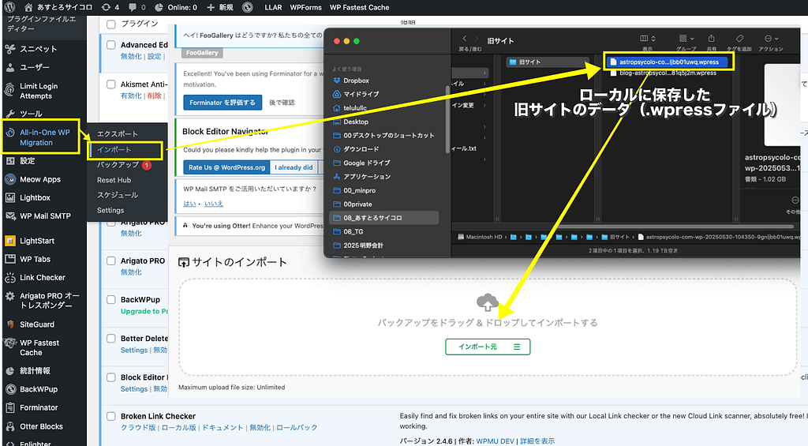Click the WordPress logo in admin bar

point(11,7)
